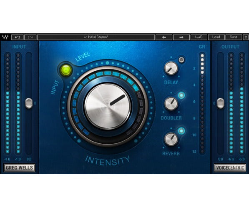Open the Load preset menu
The width and height of the screenshot is (249, 207).
tap(216, 37)
